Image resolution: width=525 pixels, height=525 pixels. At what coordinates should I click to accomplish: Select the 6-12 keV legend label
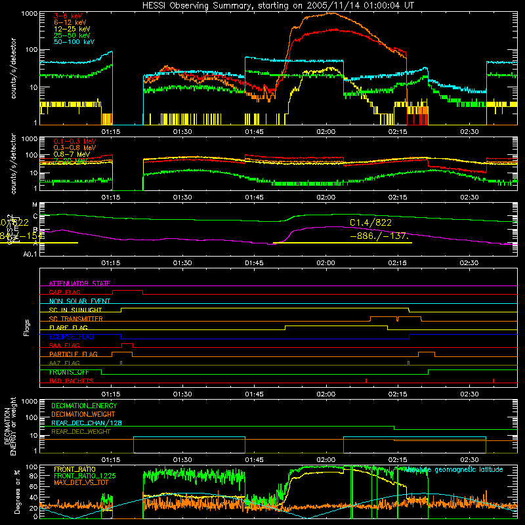(70, 22)
